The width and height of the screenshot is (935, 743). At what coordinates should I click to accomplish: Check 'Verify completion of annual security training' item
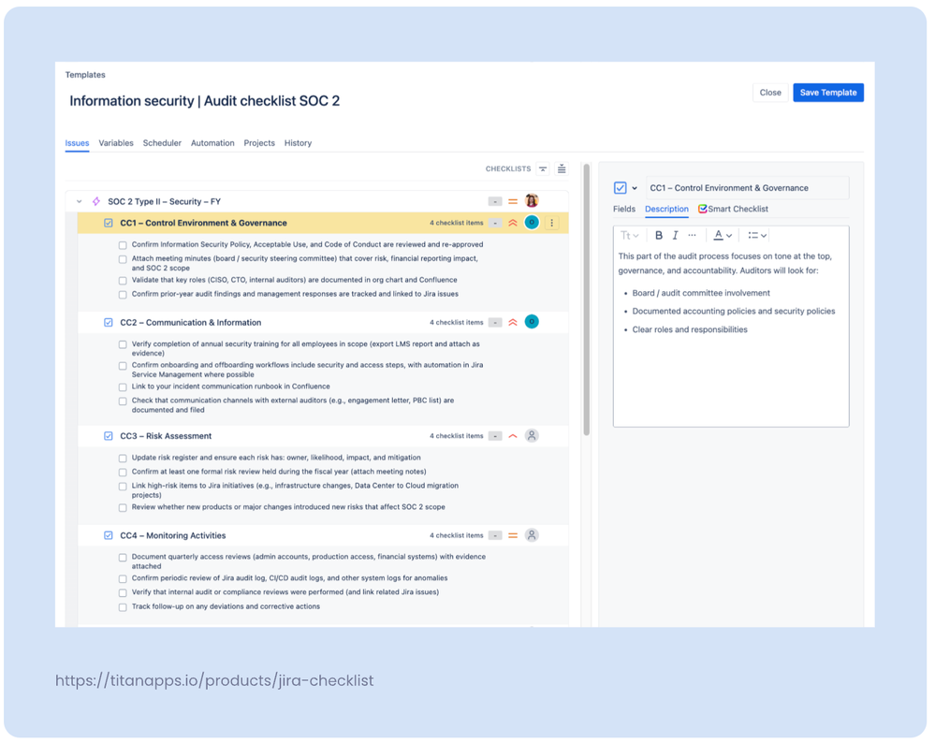click(x=123, y=344)
